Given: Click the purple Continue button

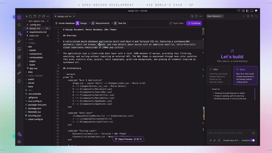Looking at the screenshot, I should click(x=194, y=23).
